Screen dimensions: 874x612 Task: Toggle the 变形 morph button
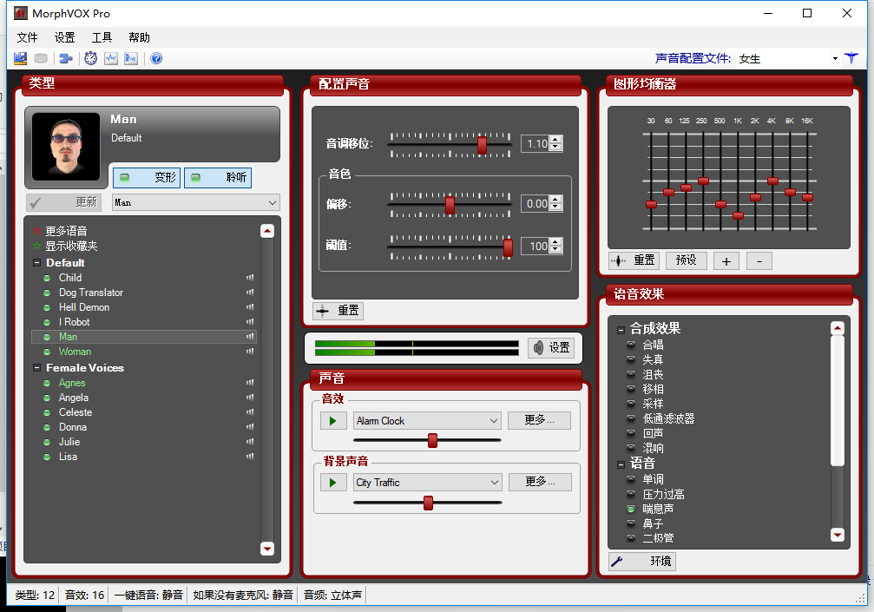[x=147, y=178]
